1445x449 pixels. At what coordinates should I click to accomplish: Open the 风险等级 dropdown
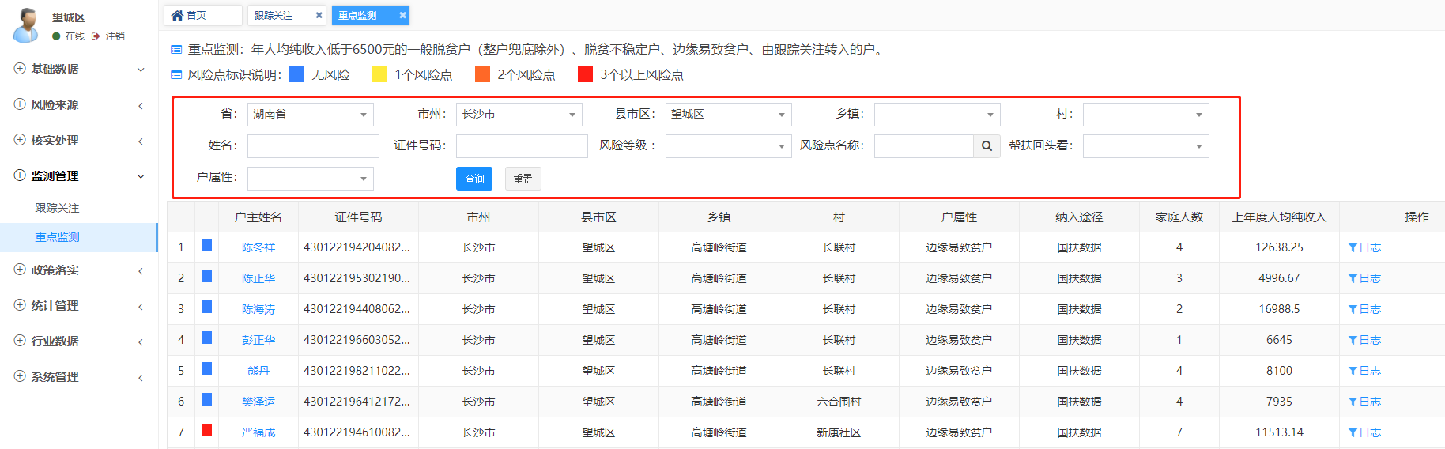728,146
